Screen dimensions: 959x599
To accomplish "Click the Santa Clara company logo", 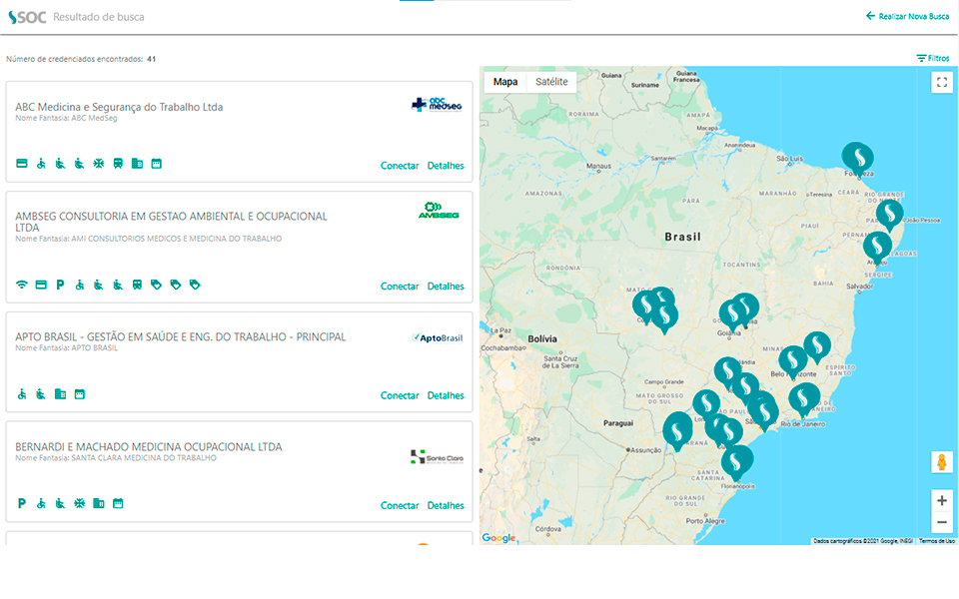I will click(437, 457).
